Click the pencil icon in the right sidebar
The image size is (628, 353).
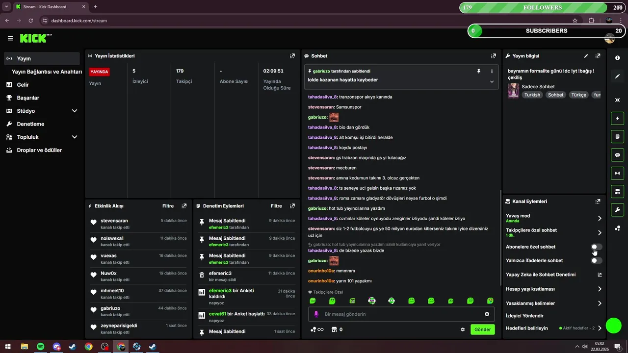coord(617,76)
